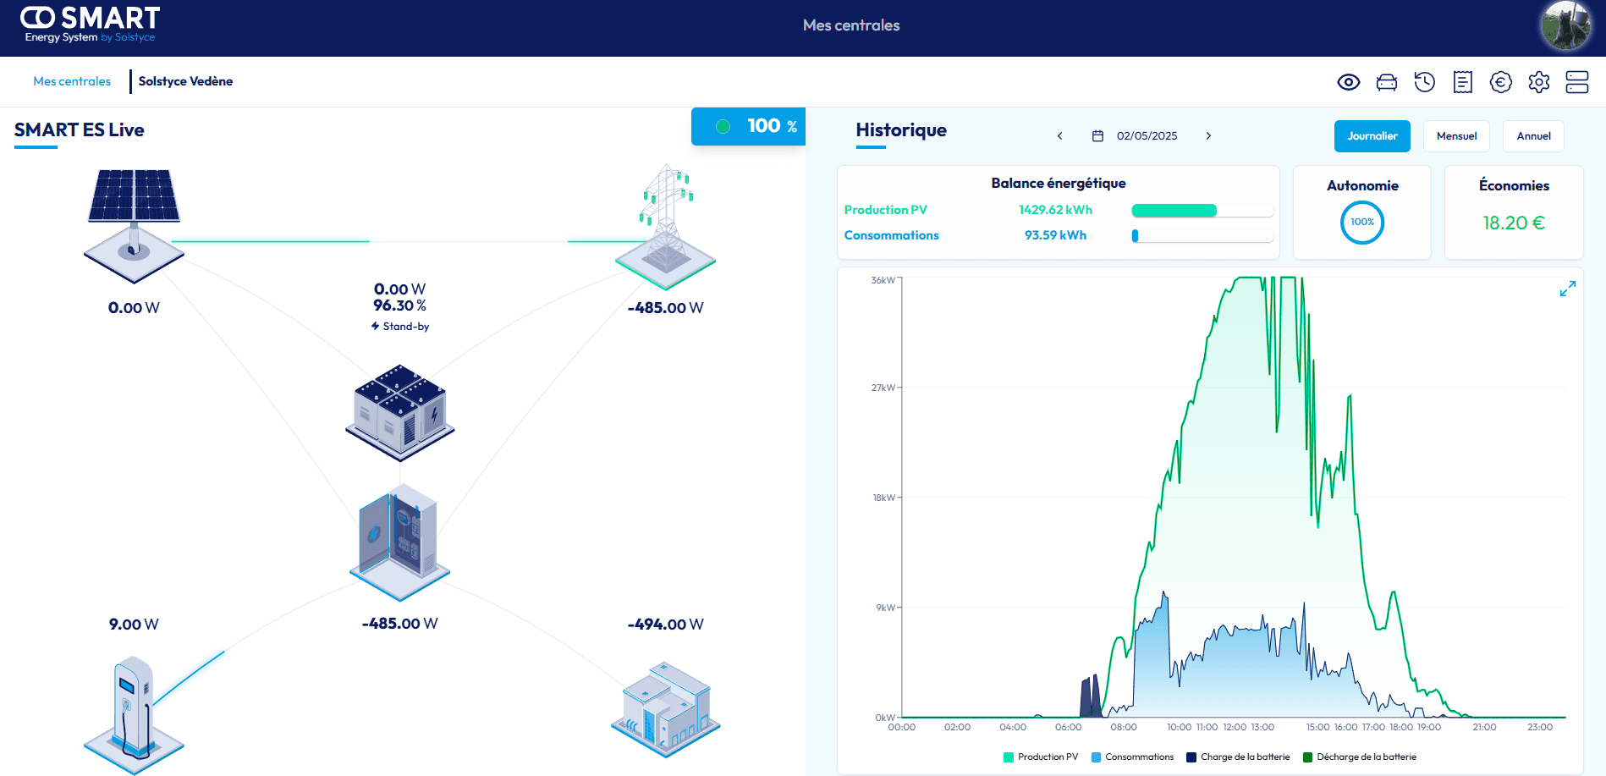Select the Journalier button
Image resolution: width=1606 pixels, height=776 pixels.
1372,135
